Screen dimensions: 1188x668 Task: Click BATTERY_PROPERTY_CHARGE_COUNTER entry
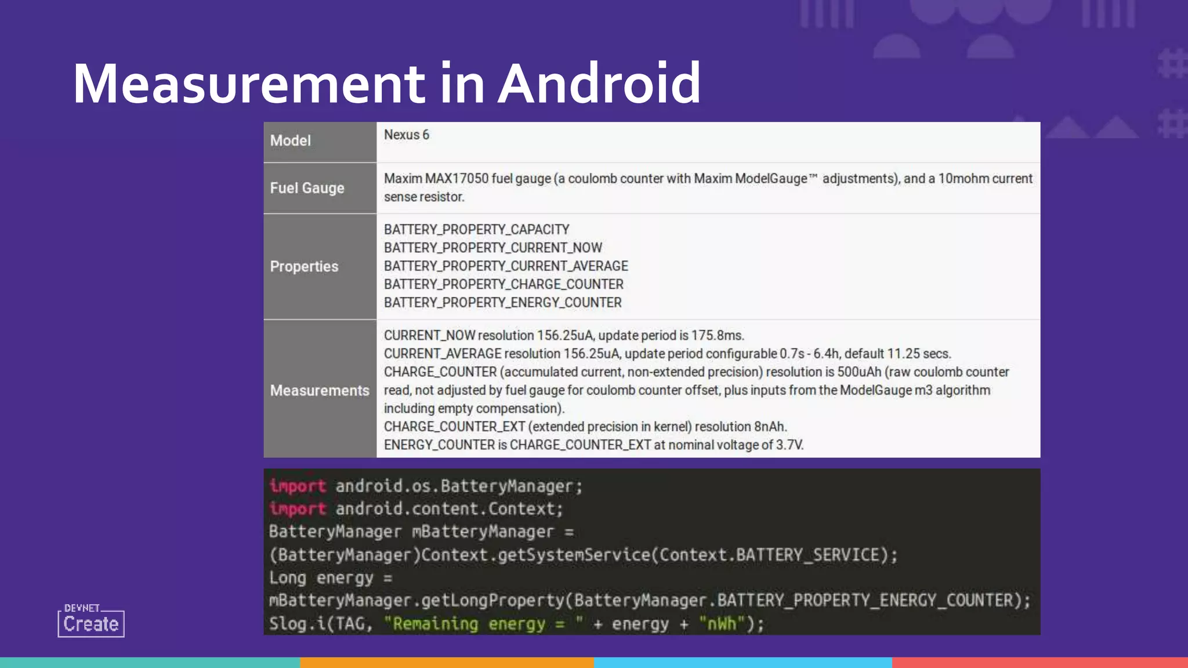click(x=504, y=284)
